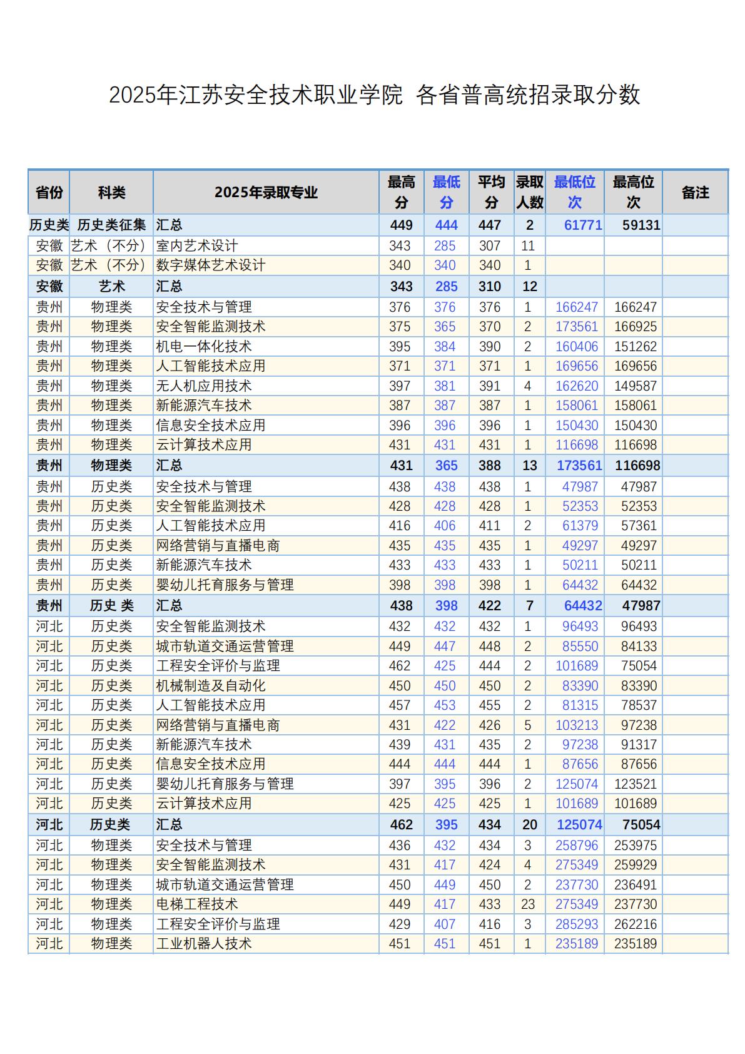Click the rank value 162620

pyautogui.click(x=577, y=386)
